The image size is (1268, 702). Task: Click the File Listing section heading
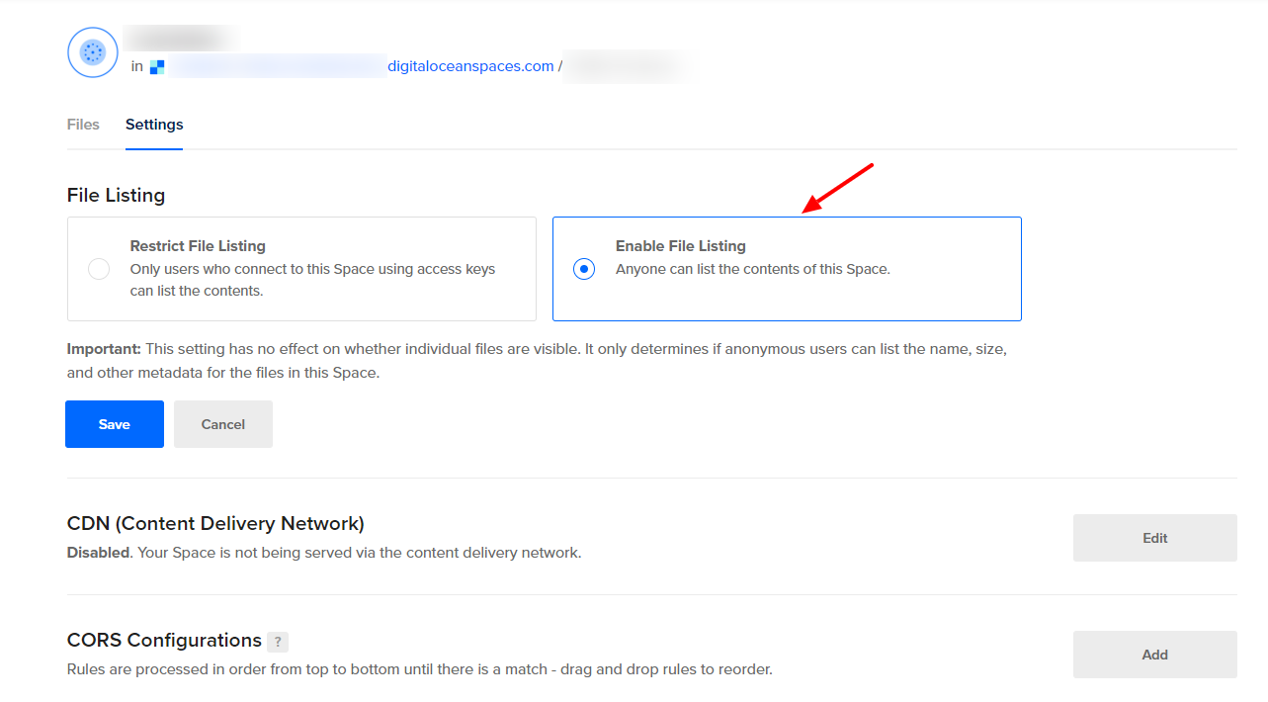point(116,196)
